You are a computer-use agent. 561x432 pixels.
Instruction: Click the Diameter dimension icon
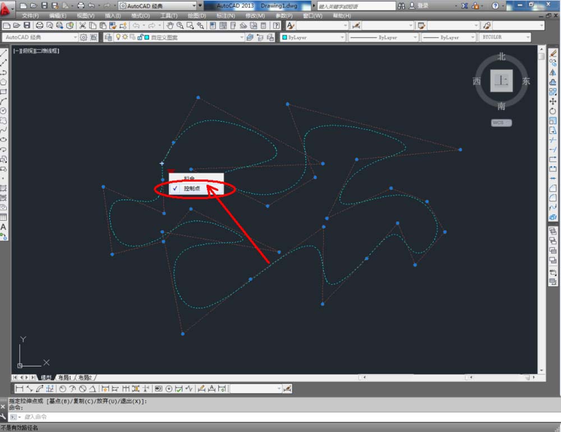coord(82,389)
